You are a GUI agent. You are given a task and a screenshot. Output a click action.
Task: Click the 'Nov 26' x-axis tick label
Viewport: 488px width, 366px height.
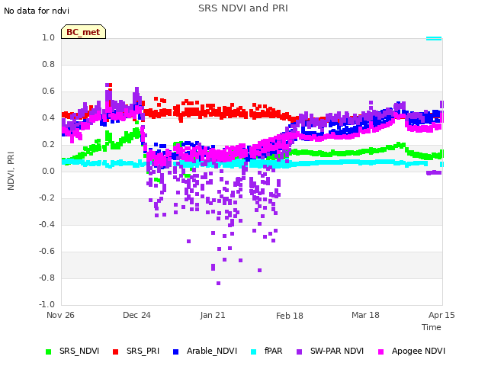60,315
